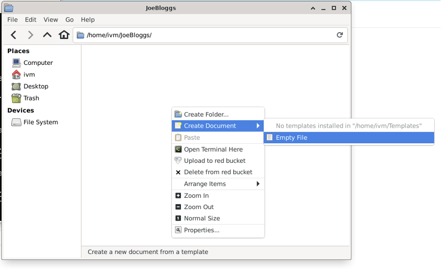
Task: Reload the folder with the refresh icon
Action: (340, 35)
